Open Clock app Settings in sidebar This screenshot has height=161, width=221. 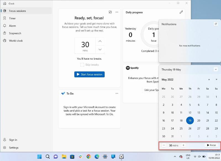click(26, 148)
